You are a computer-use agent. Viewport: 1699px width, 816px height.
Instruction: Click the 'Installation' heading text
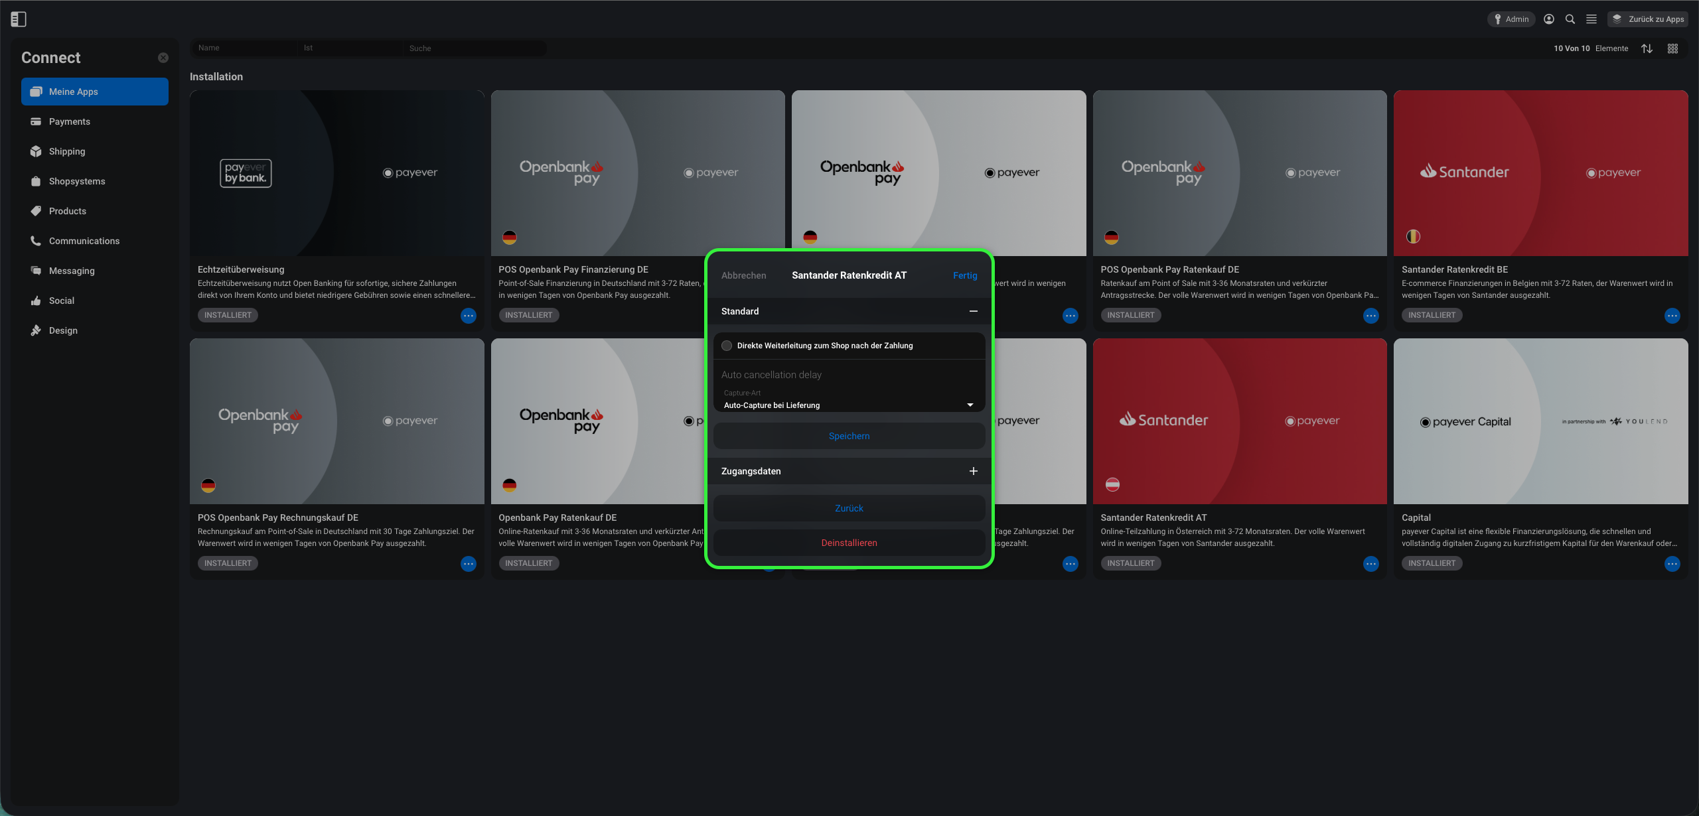216,77
